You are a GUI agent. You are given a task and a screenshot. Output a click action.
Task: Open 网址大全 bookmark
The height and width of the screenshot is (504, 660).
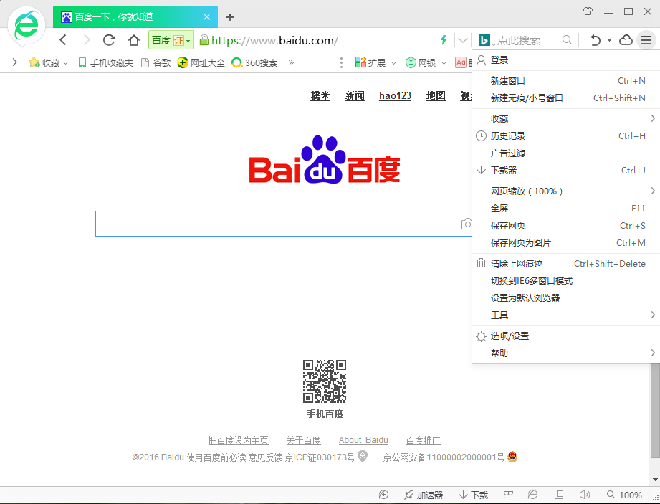(x=201, y=63)
